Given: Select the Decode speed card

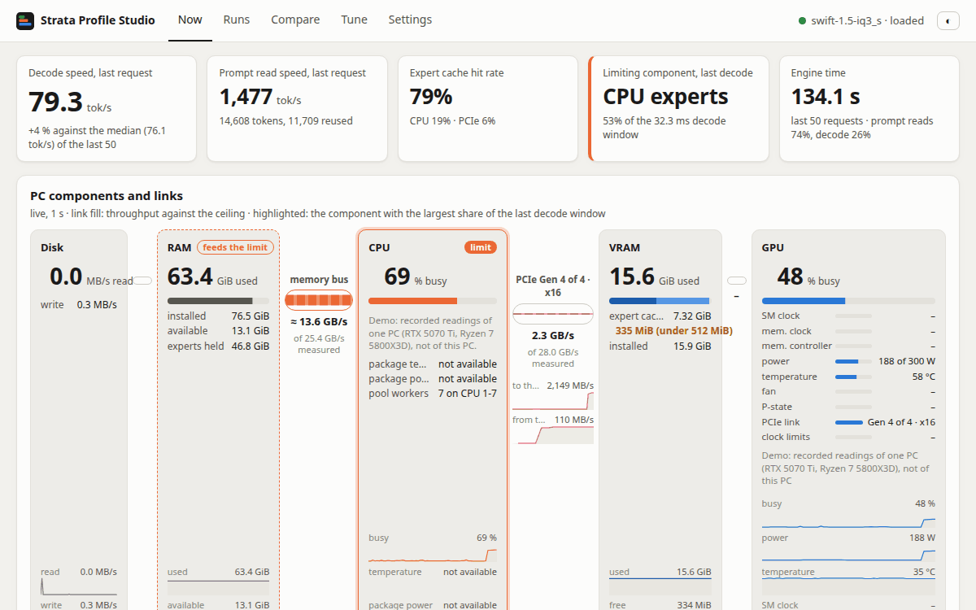Looking at the screenshot, I should [107, 108].
